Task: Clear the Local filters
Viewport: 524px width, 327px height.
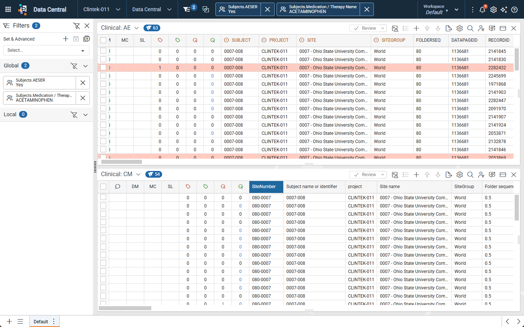Action: [x=74, y=115]
